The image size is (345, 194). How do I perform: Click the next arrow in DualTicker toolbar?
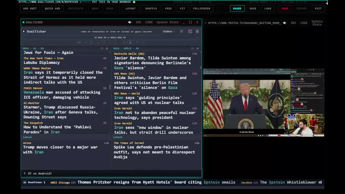tap(115, 42)
